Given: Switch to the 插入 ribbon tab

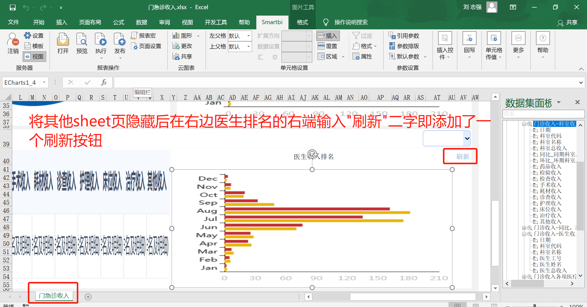Looking at the screenshot, I should tap(61, 22).
